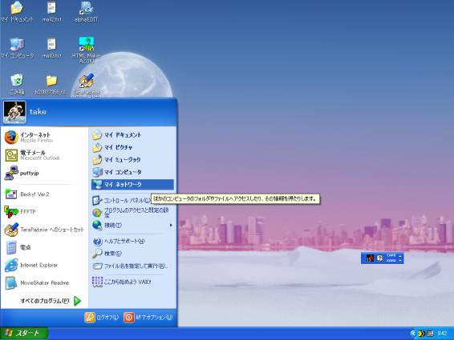This screenshot has width=454, height=340.
Task: Click the 終了オプション(U) shutdown button
Action: pos(148,318)
